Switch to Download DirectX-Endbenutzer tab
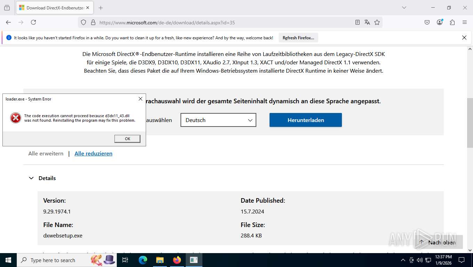The height and width of the screenshot is (267, 473). click(54, 8)
